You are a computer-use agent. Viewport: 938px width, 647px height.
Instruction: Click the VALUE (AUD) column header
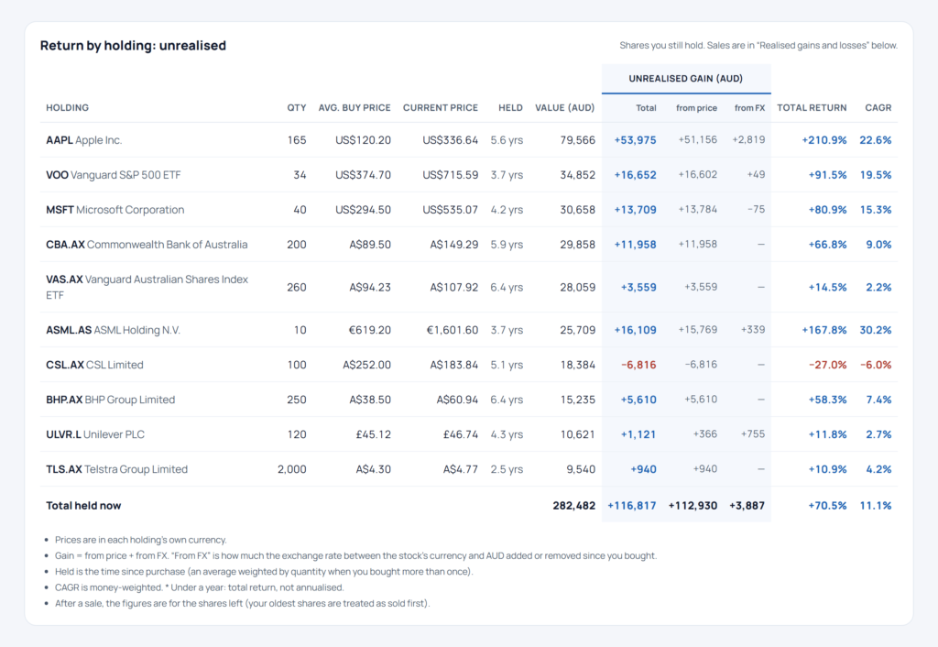(564, 108)
